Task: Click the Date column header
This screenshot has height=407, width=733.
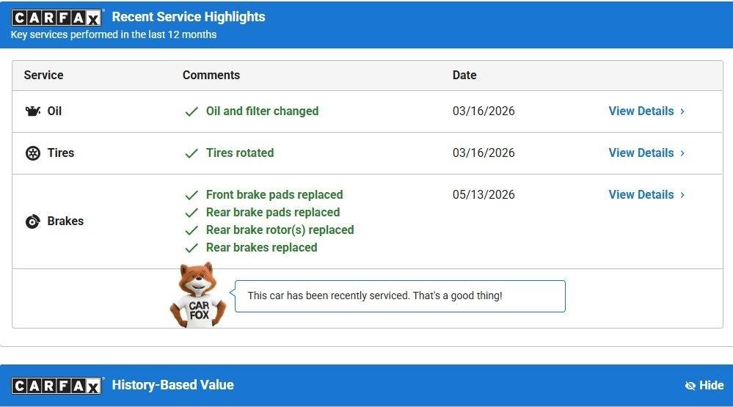Action: click(x=464, y=76)
